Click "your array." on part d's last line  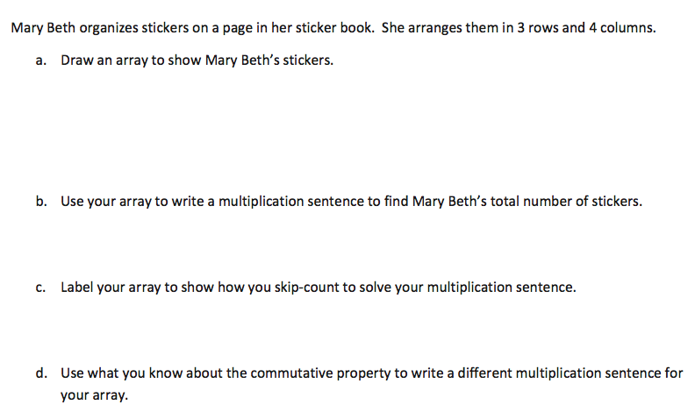[93, 394]
